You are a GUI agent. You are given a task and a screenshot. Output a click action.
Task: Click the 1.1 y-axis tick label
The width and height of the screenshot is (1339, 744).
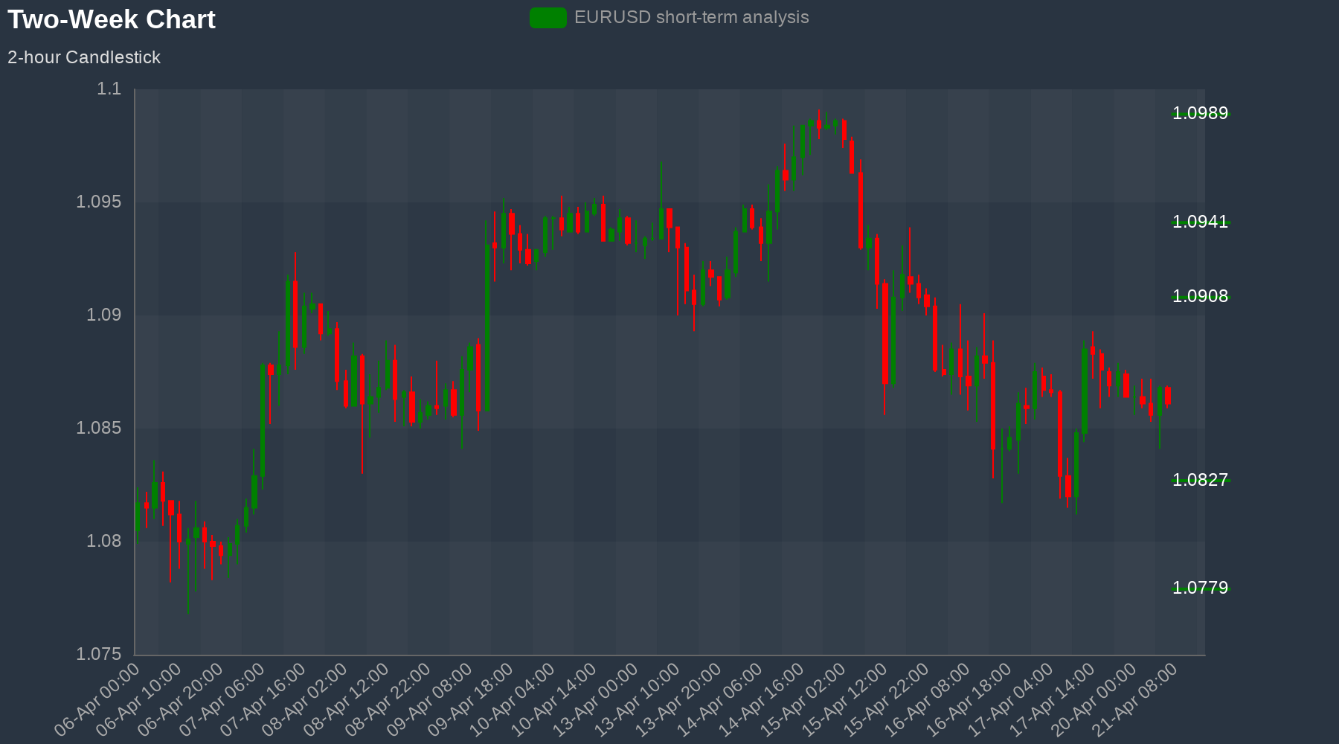coord(109,89)
